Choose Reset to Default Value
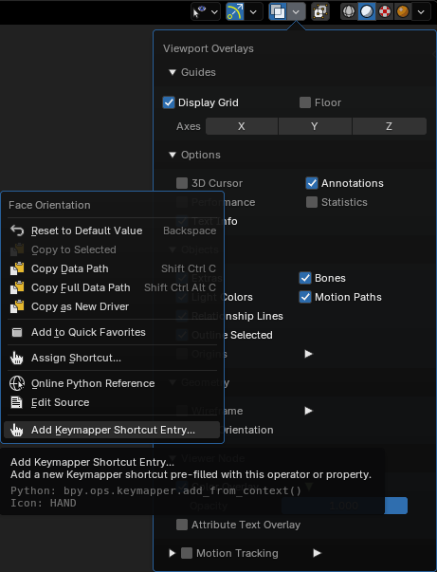The image size is (437, 572). (112, 231)
